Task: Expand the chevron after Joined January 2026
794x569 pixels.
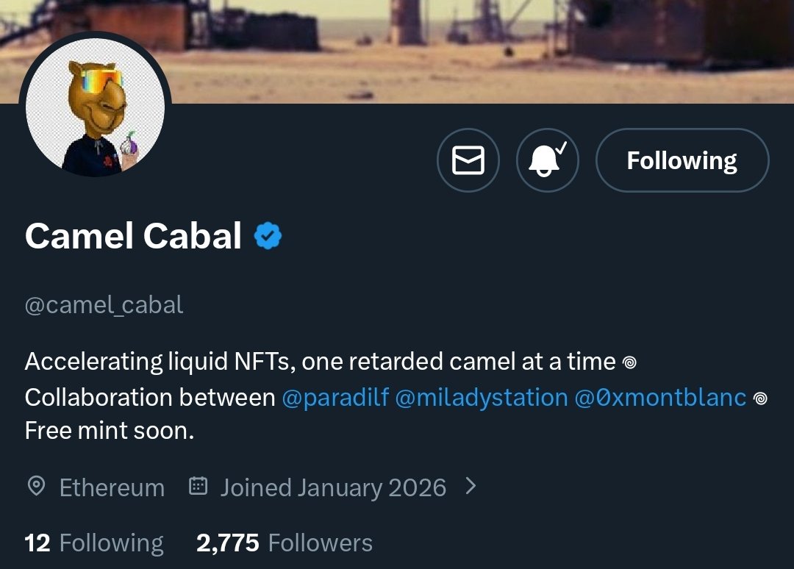Action: coord(471,487)
